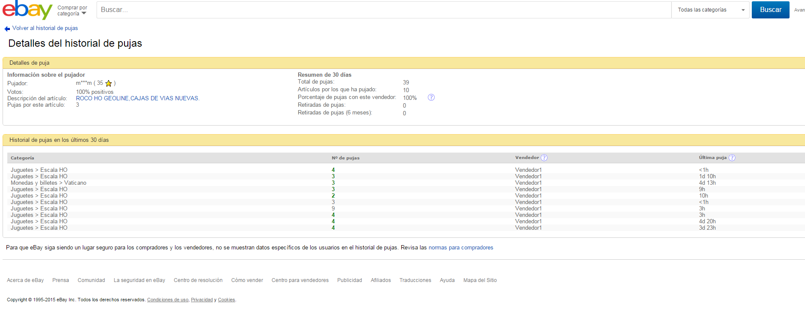Open the Todas las categorías dropdown
The image size is (805, 315).
pos(710,10)
